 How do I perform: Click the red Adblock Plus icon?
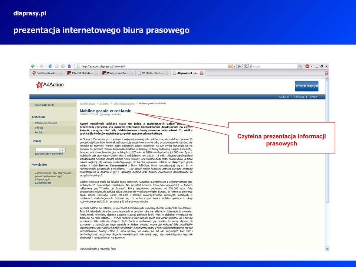coord(307,66)
